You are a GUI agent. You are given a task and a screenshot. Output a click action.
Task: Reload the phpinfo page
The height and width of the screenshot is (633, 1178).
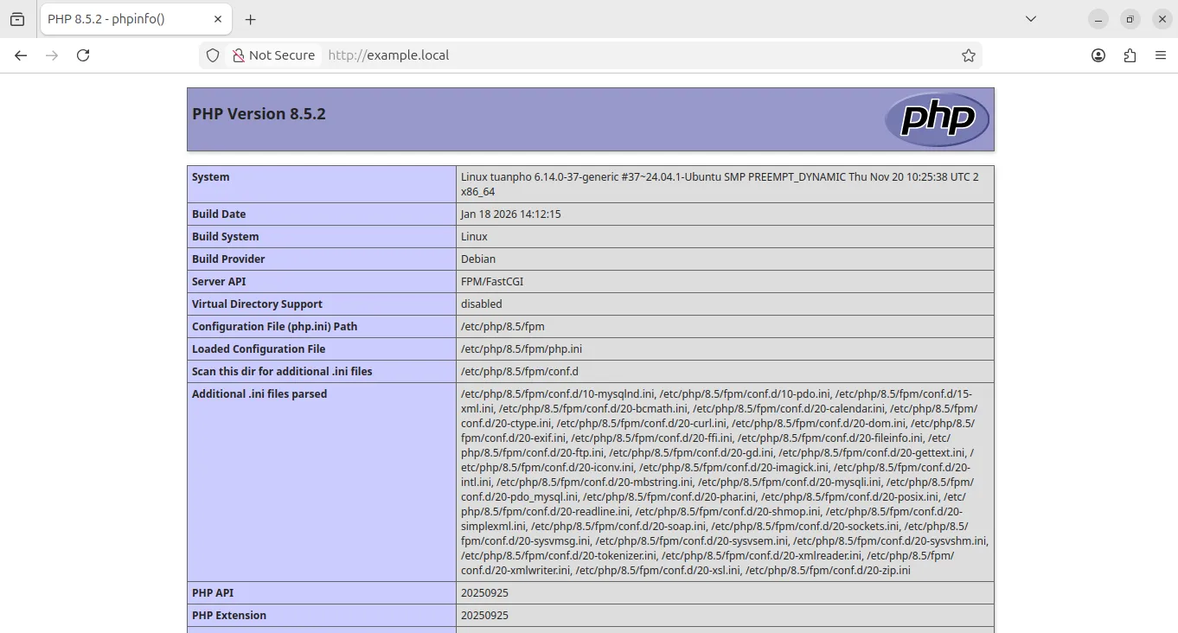click(83, 55)
